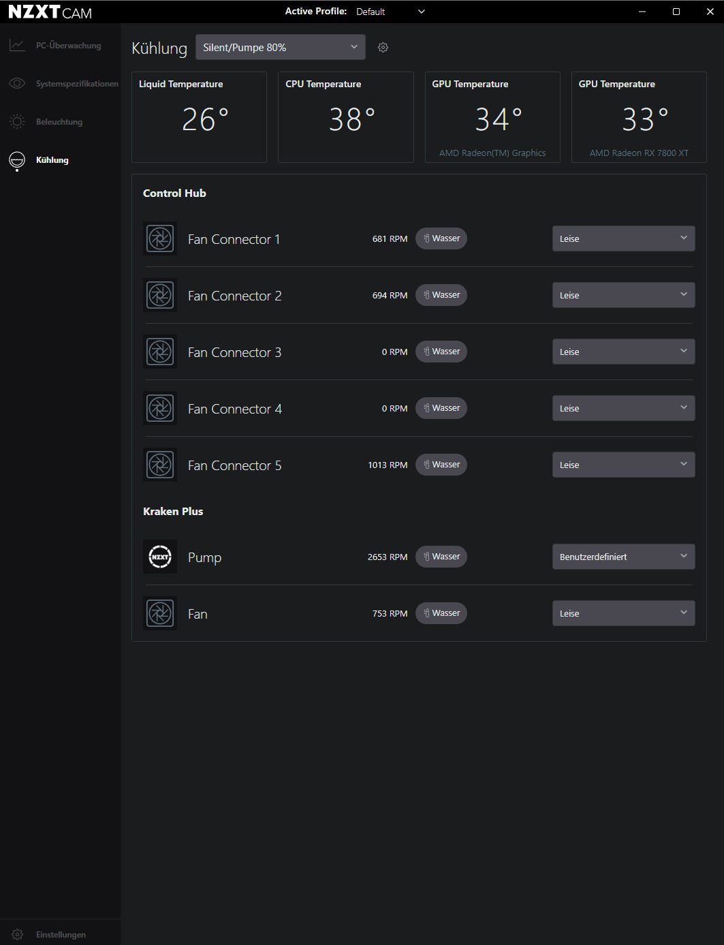Click Wasser source button for Fan Connector 5

click(x=441, y=465)
